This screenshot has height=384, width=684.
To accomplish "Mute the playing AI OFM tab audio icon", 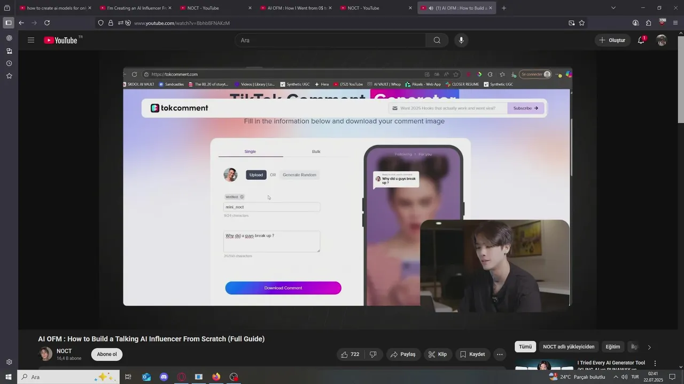I will [431, 8].
